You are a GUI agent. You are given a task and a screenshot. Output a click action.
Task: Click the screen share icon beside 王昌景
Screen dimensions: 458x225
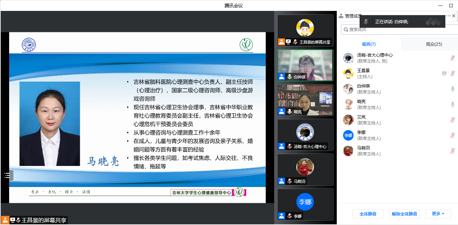tap(444, 73)
